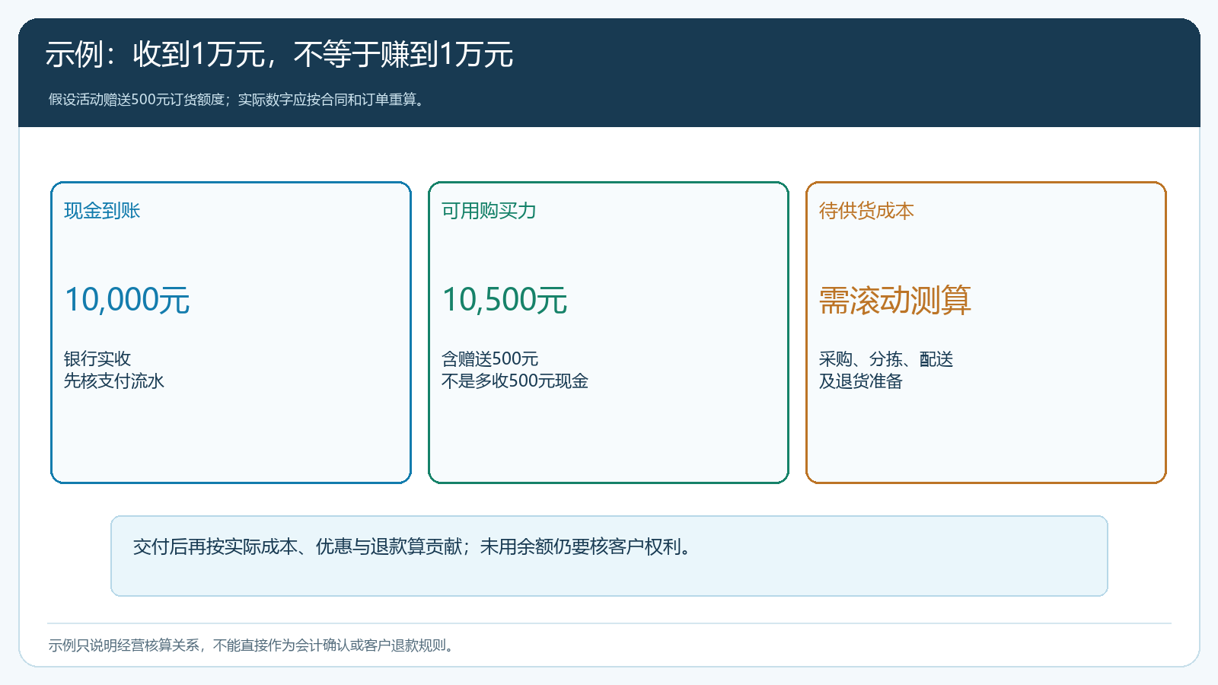
Task: Click the 含赠送500元 line
Action: (x=490, y=358)
